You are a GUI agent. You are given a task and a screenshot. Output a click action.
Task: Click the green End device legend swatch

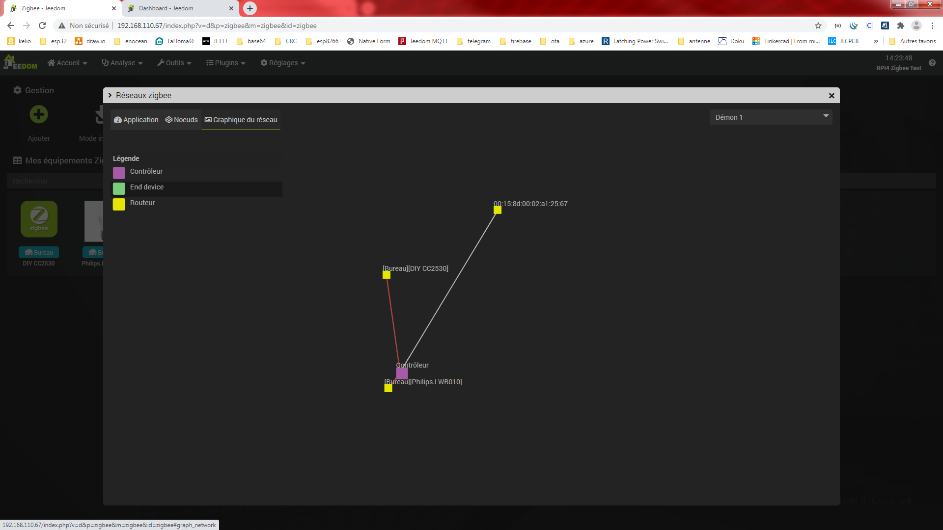pos(119,188)
